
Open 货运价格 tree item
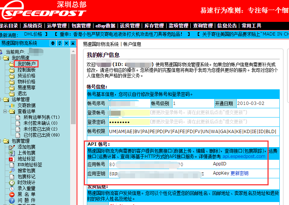[x=27, y=76]
